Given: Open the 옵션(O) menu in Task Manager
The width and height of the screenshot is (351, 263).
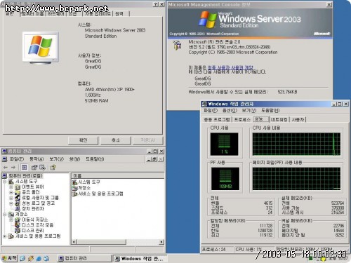Looking at the screenshot, I should 230,110.
